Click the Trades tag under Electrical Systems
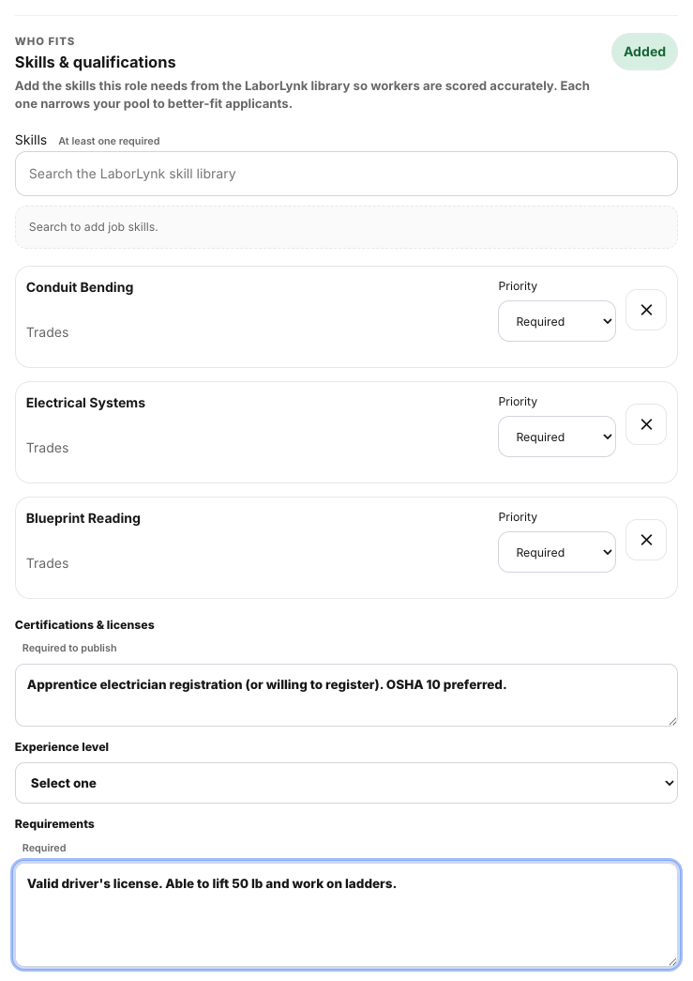 48,448
